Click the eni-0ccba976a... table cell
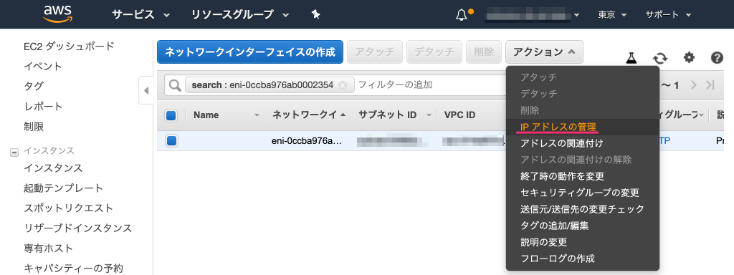 click(306, 141)
